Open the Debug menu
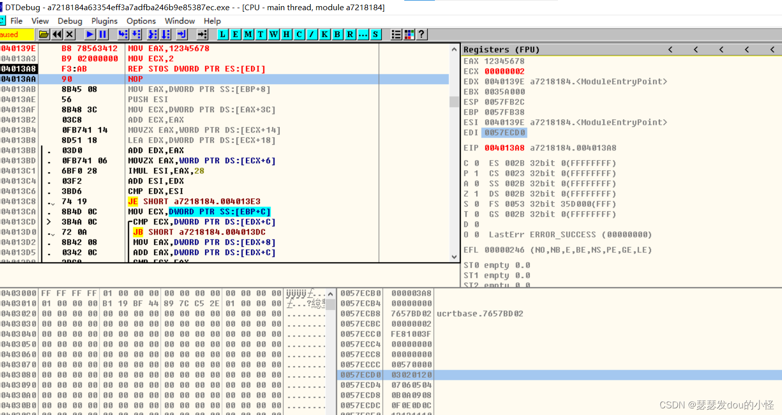Viewport: 782px width, 415px height. 70,21
